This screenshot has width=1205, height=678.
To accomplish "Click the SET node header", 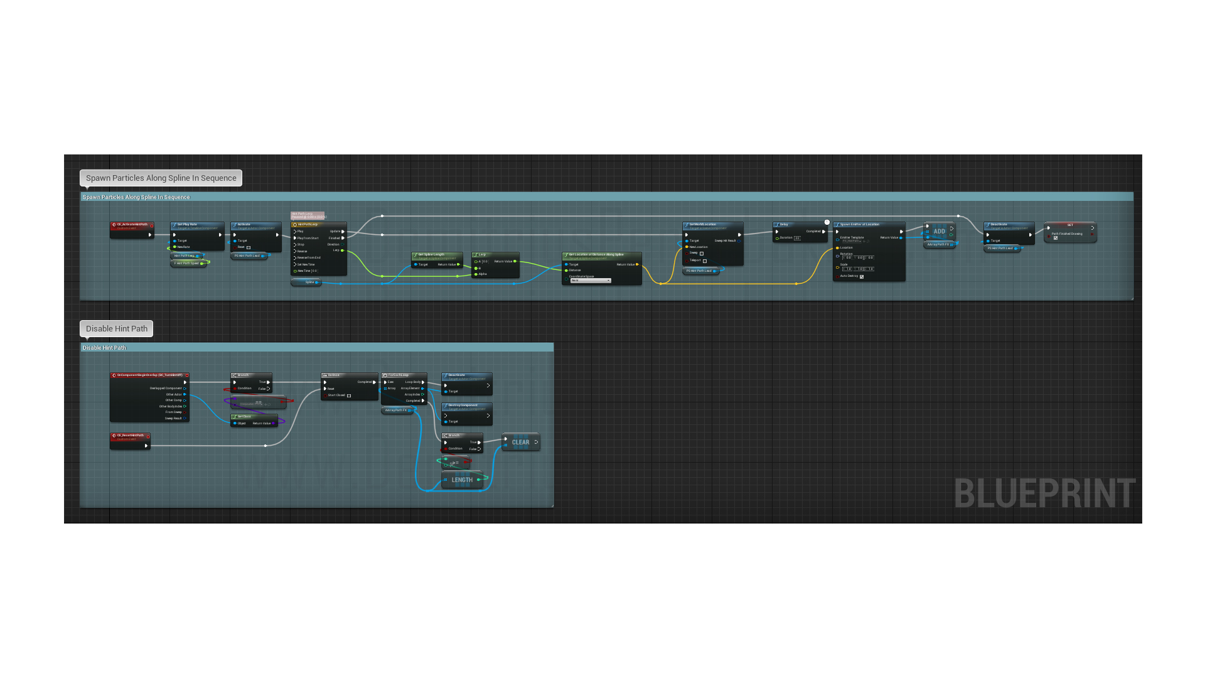I will click(1071, 225).
